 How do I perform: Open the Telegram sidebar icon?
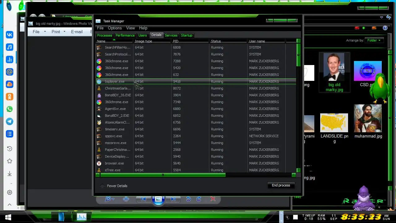(x=10, y=121)
